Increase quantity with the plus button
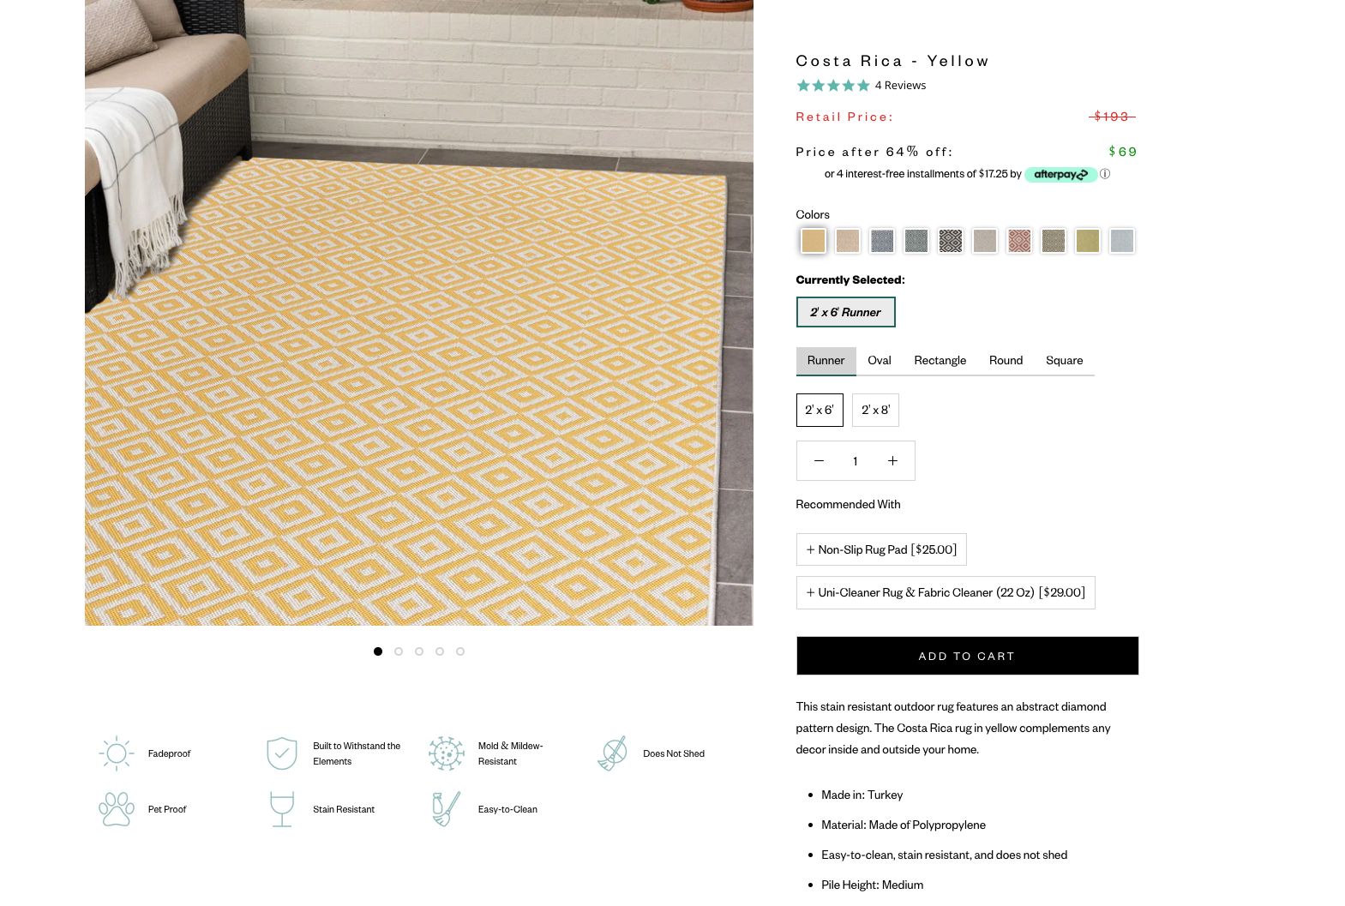1345x906 pixels. (x=892, y=461)
